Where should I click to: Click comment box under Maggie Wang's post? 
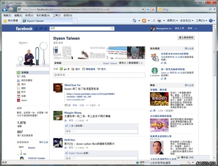102,131
